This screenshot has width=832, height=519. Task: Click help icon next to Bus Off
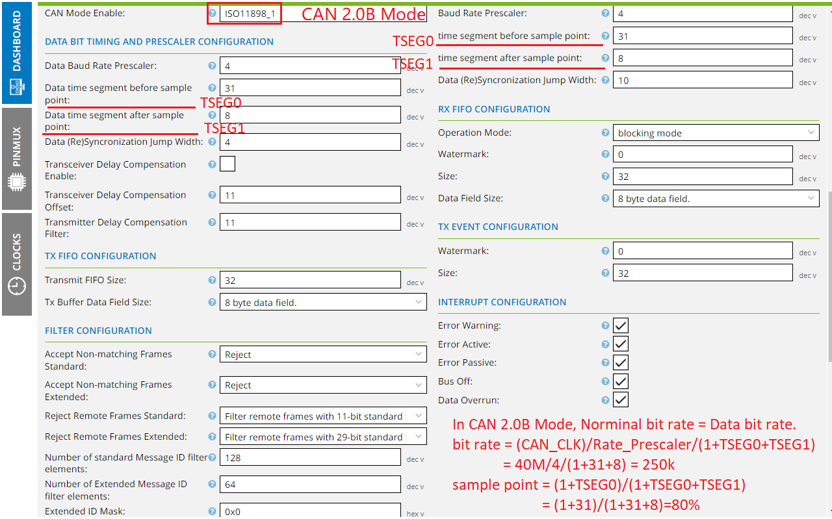(x=605, y=381)
